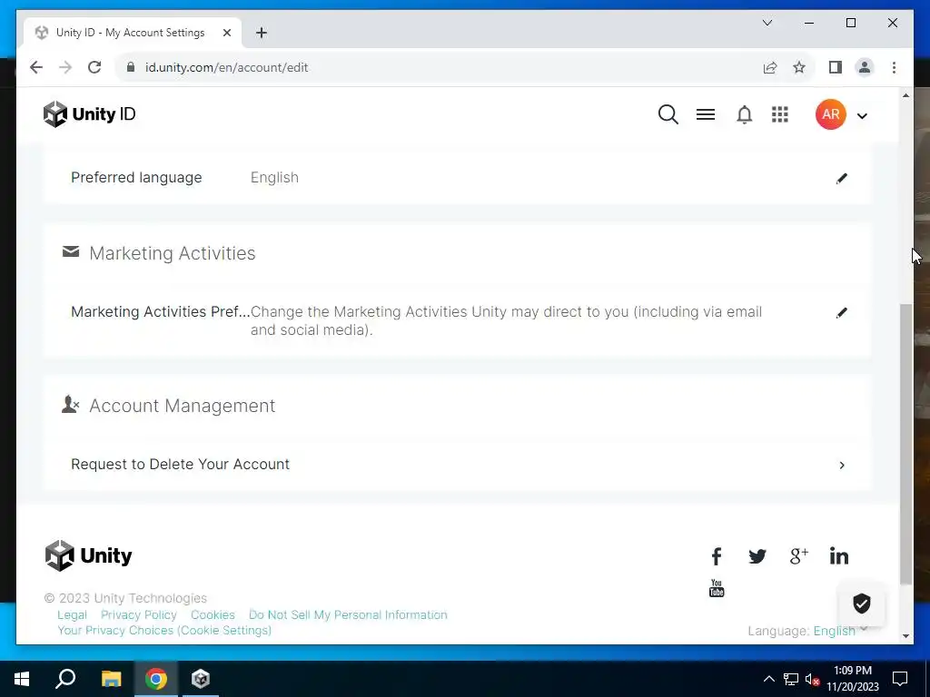
Task: Click the page vertical scrollbar thumb
Action: (x=905, y=443)
